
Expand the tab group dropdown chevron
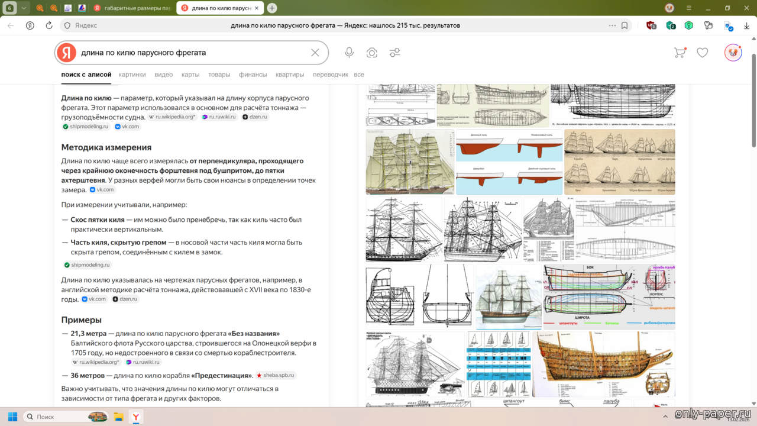[x=24, y=8]
